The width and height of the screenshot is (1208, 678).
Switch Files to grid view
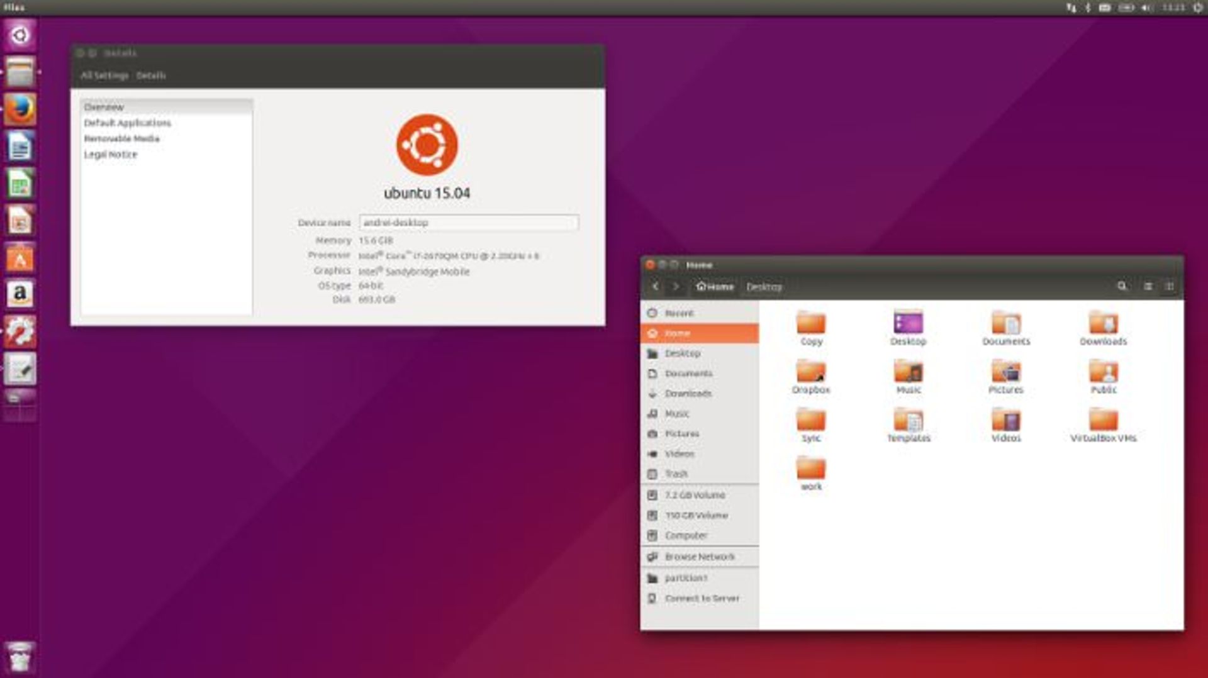point(1170,286)
